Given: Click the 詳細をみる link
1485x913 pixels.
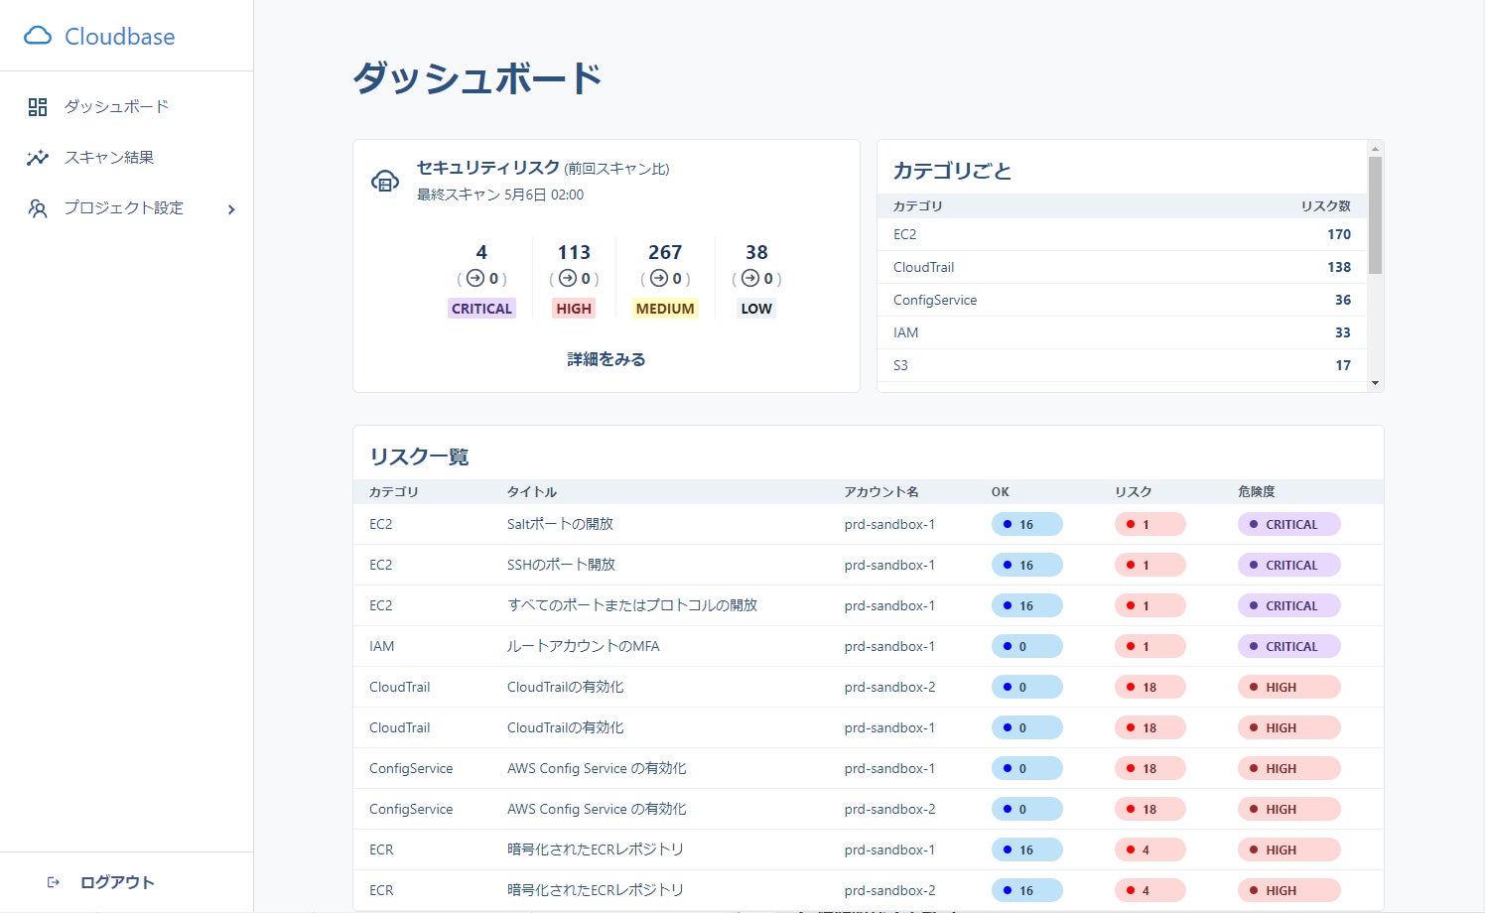Looking at the screenshot, I should 607,359.
